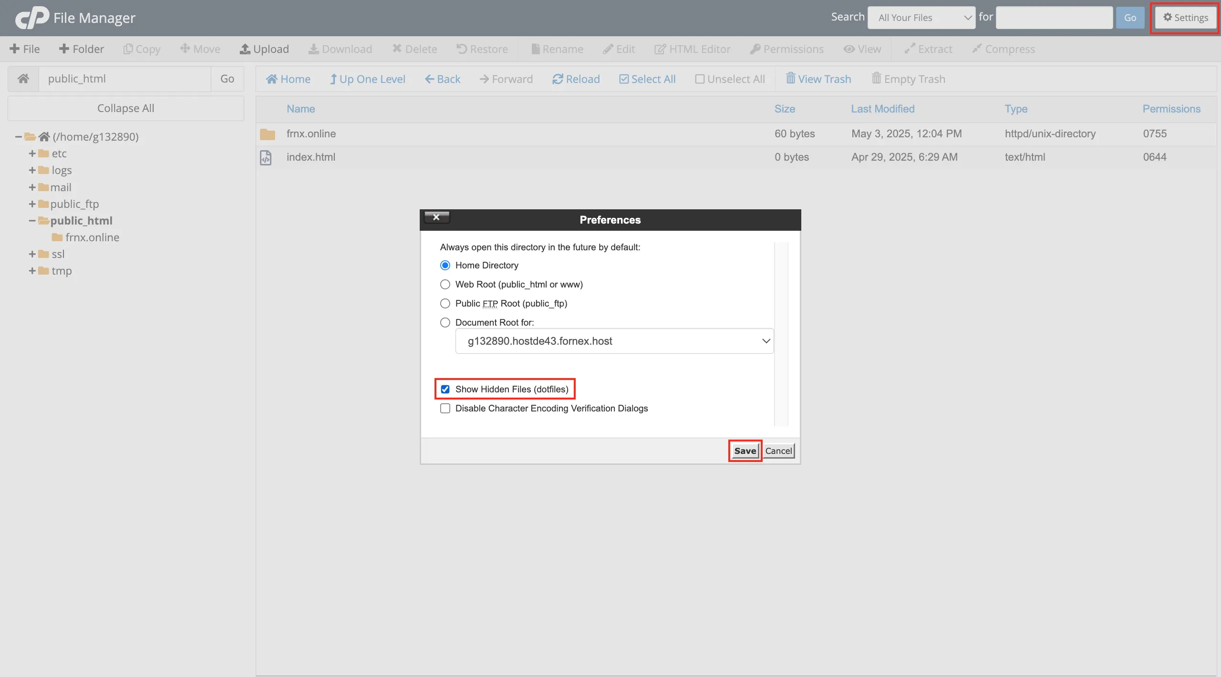Click the frnx.online folder icon in list
Screen dimensions: 1221x677
[268, 134]
